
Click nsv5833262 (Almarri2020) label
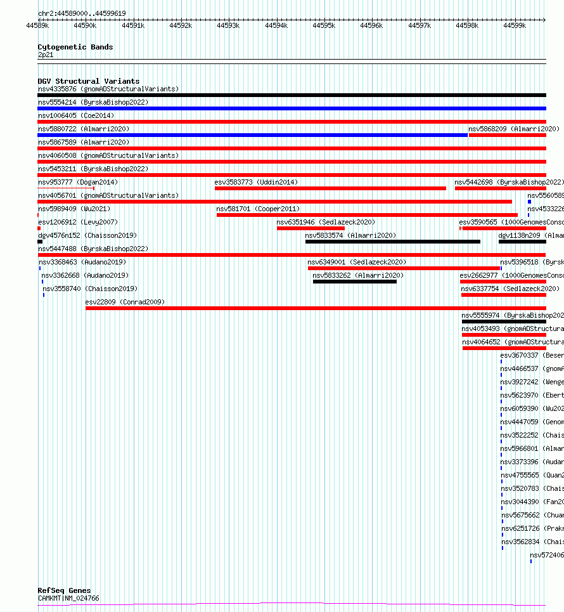click(358, 275)
